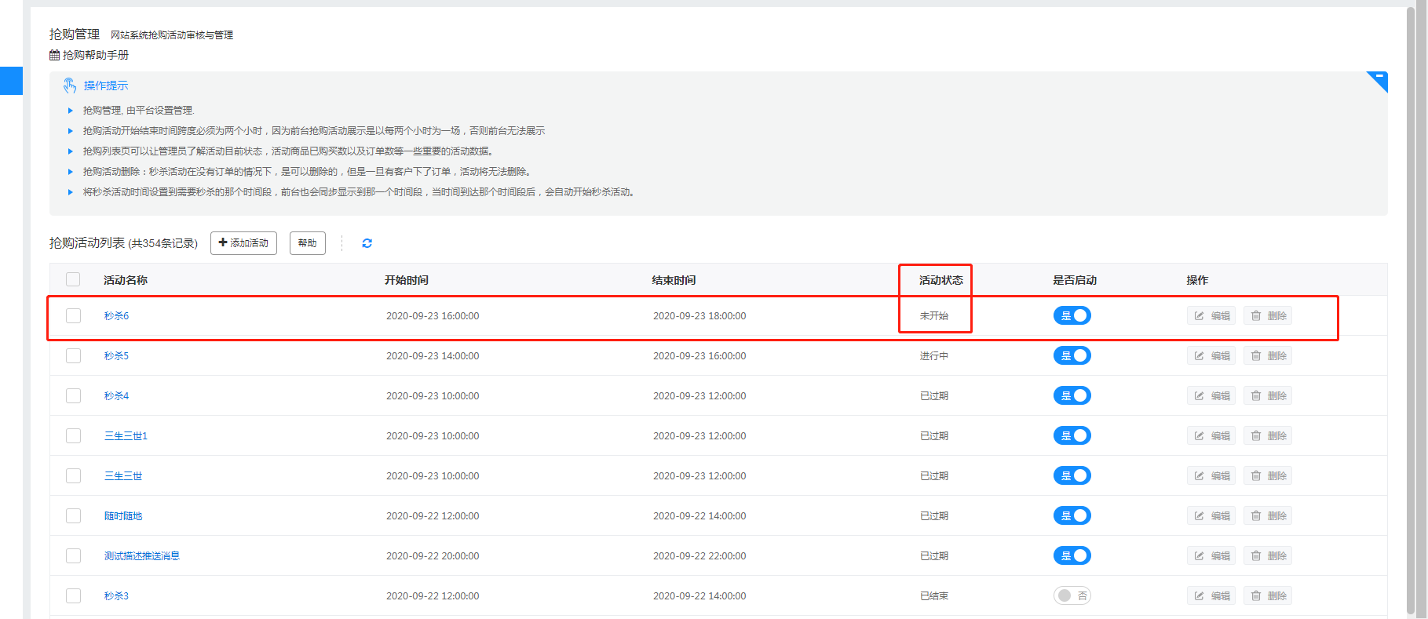This screenshot has width=1428, height=619.
Task: Click delete trash icon for 随时随地
Action: (x=1256, y=516)
